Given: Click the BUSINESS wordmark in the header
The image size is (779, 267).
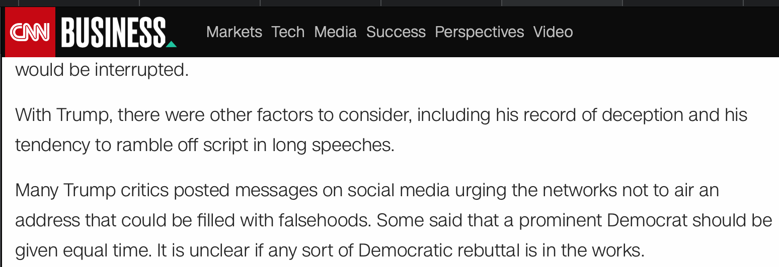Looking at the screenshot, I should tap(113, 32).
